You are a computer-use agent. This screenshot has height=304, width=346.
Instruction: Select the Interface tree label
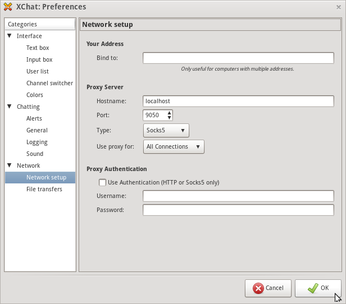pos(29,36)
